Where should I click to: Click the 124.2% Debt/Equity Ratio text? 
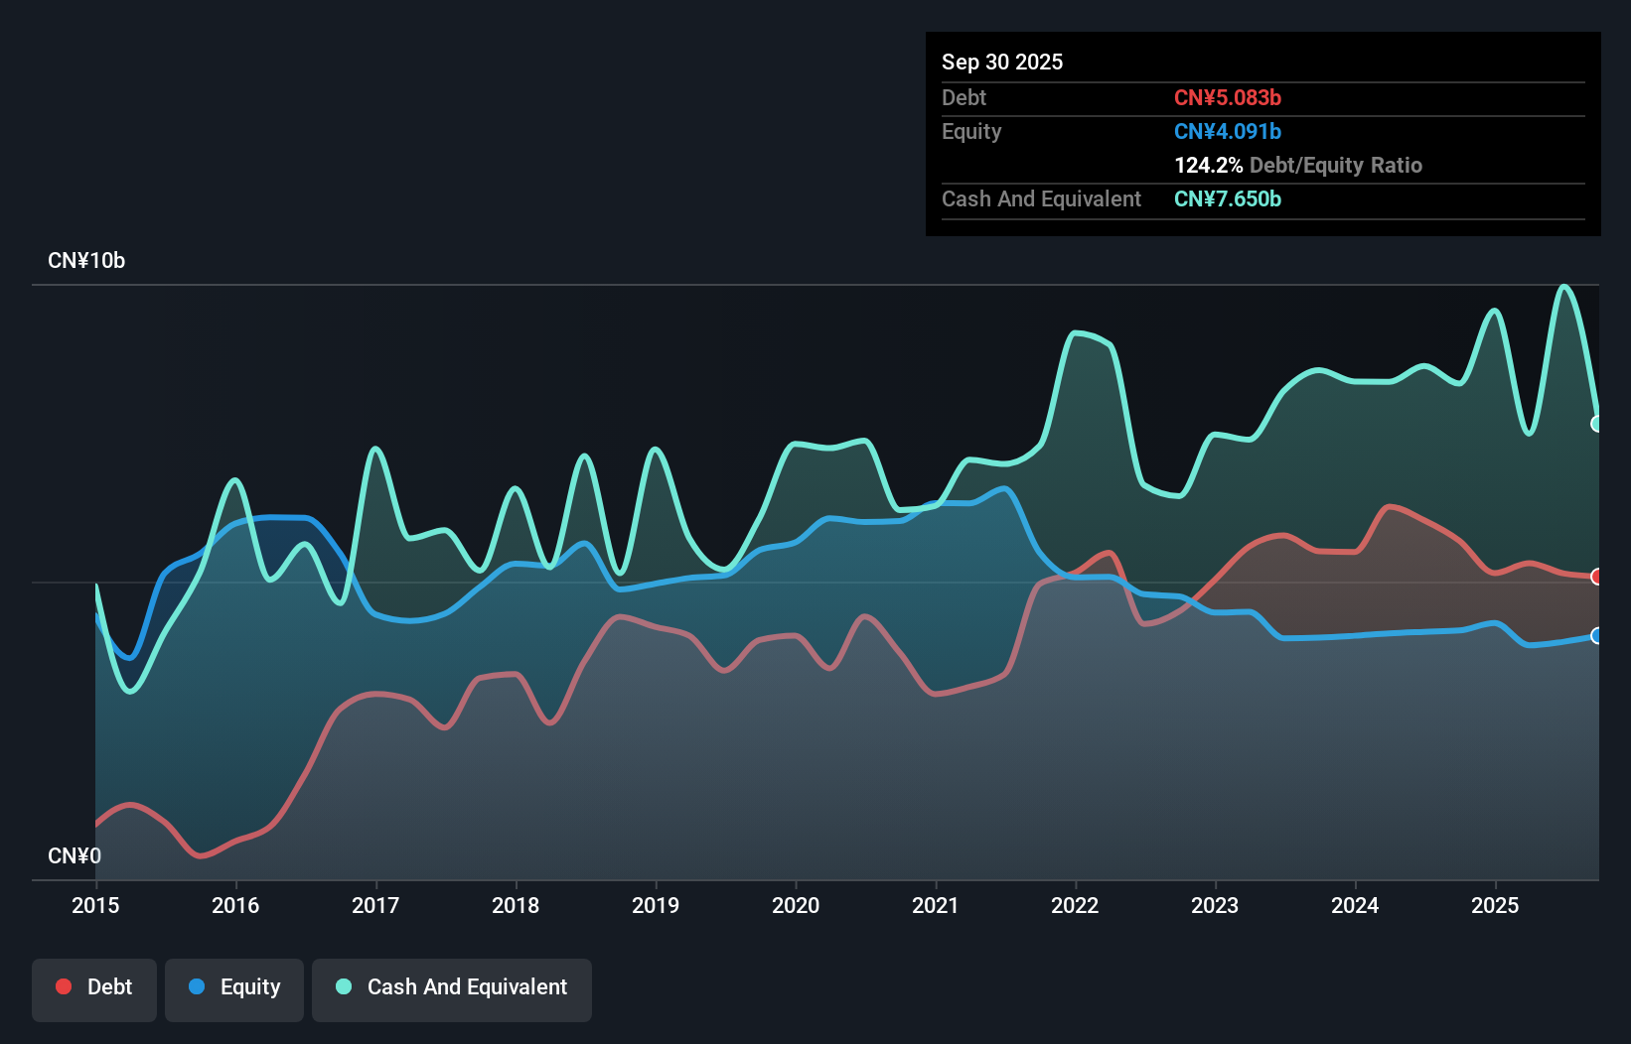[1298, 166]
